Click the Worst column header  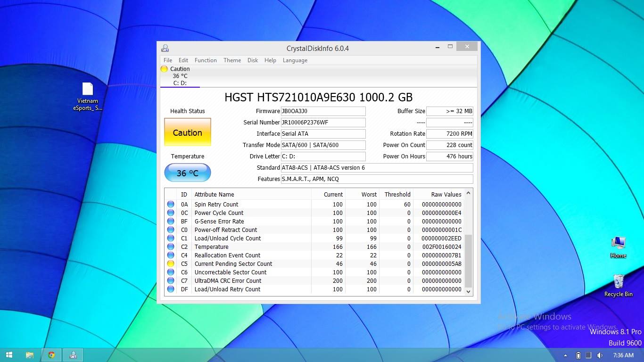pos(362,194)
